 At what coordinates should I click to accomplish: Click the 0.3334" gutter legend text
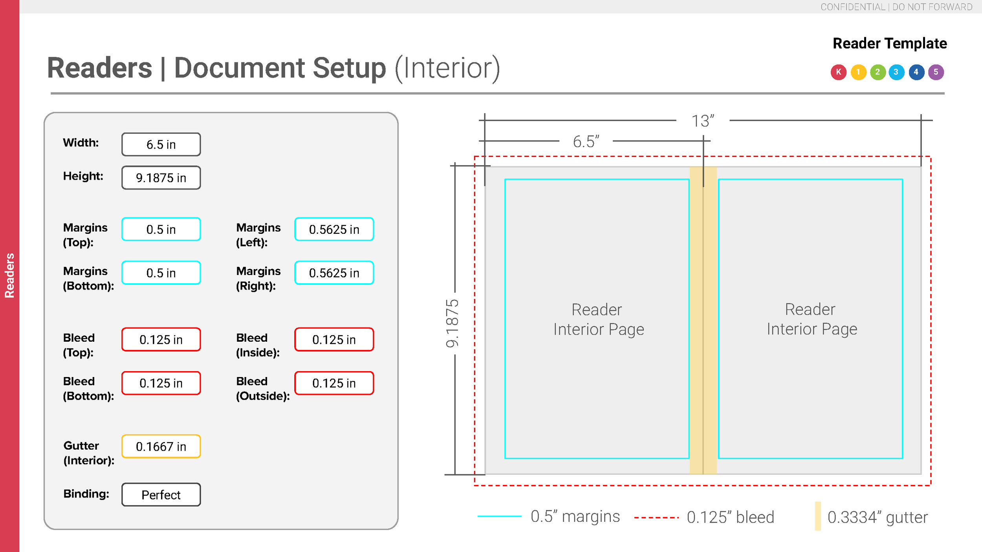pos(878,517)
